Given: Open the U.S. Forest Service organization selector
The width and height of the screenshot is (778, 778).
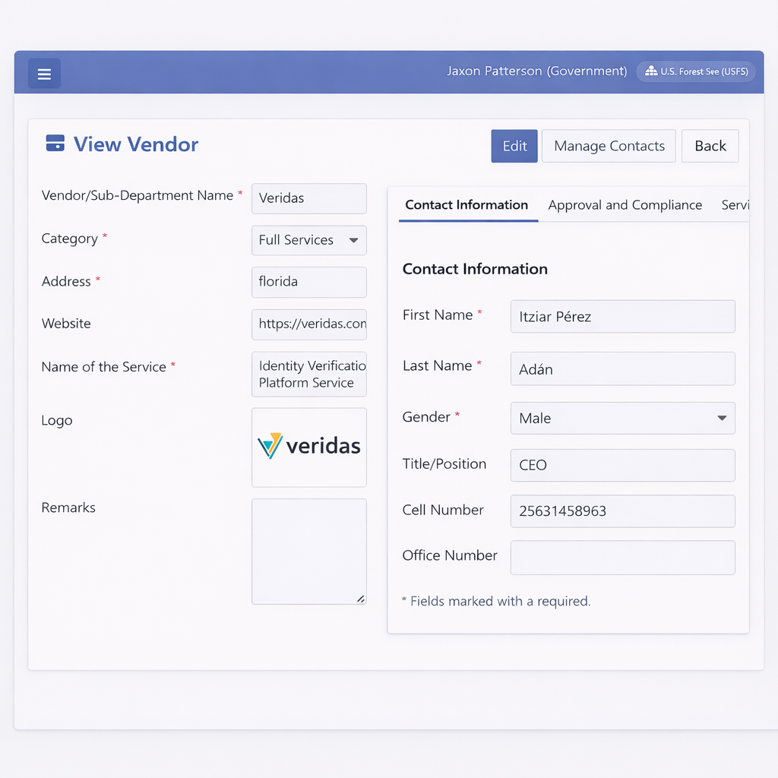Looking at the screenshot, I should coord(696,71).
